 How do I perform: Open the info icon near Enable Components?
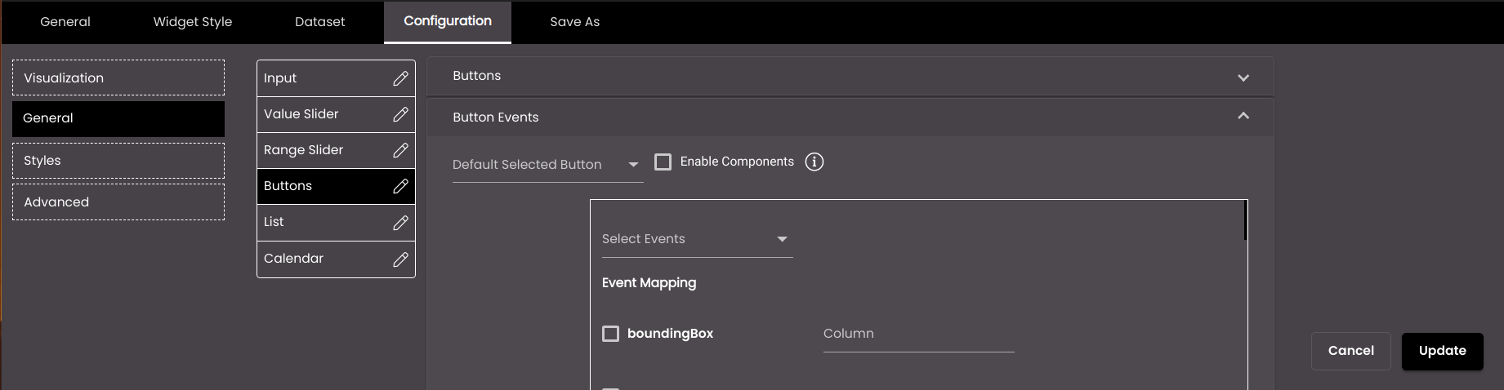[x=814, y=162]
